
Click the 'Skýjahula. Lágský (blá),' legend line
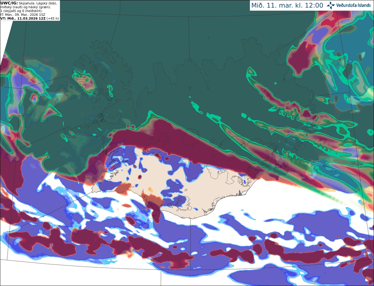(38, 3)
